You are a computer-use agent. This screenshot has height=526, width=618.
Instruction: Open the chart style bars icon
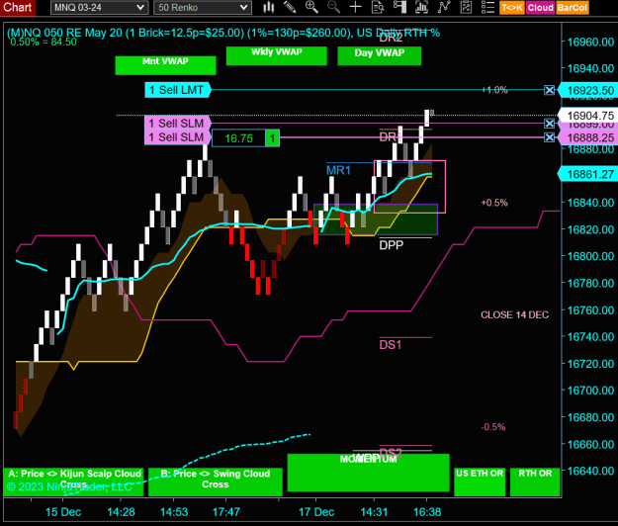[268, 7]
